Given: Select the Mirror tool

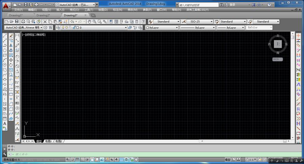Looking at the screenshot, I should click(11, 45).
